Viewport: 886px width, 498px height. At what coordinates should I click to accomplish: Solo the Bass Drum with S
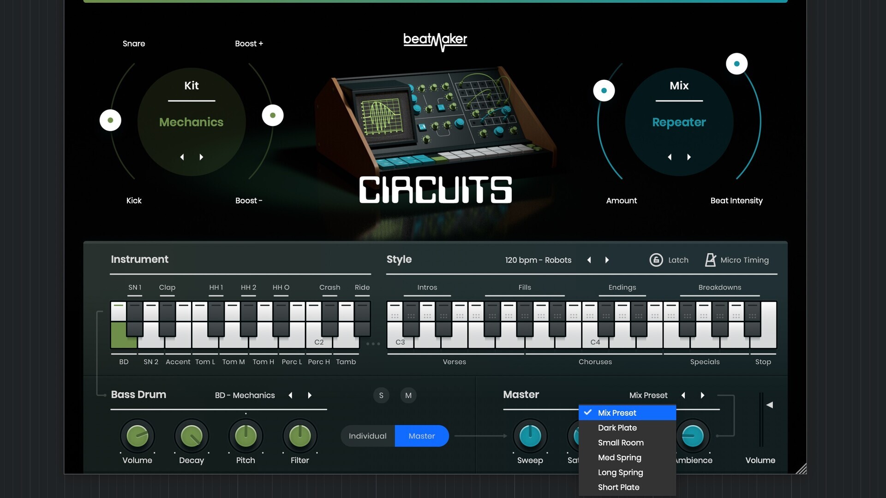click(x=381, y=396)
